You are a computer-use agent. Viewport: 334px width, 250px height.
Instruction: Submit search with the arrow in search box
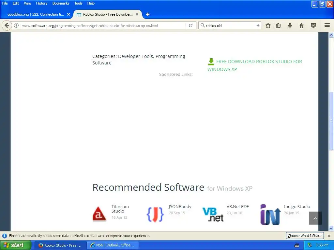258,25
